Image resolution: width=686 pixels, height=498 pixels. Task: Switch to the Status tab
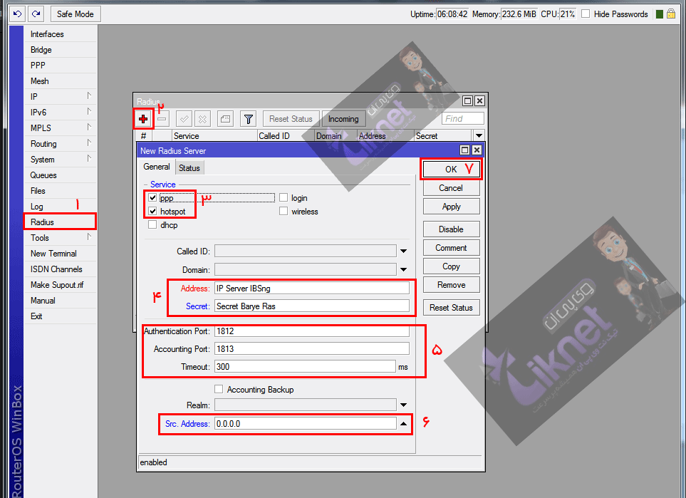pyautogui.click(x=189, y=167)
